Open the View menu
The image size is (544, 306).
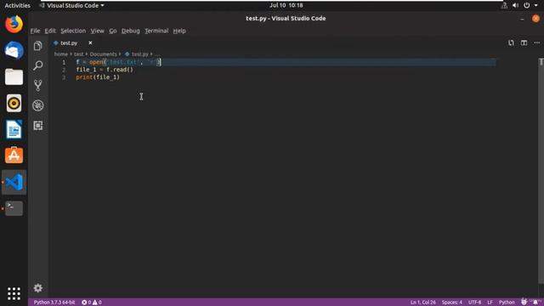97,31
